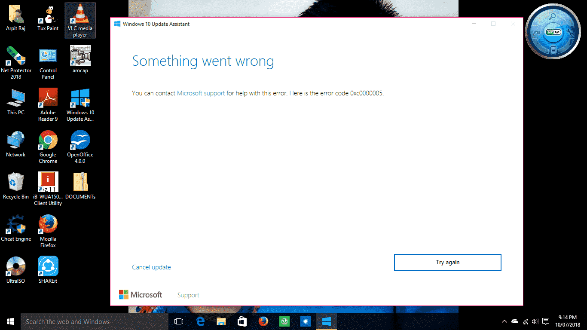Select the Arpit Raj folder icon
587x330 pixels.
[16, 18]
